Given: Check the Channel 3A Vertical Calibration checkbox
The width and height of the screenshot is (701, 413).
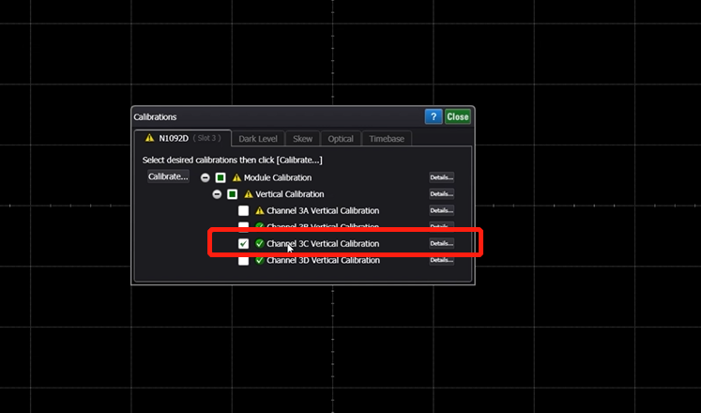Looking at the screenshot, I should coord(244,210).
